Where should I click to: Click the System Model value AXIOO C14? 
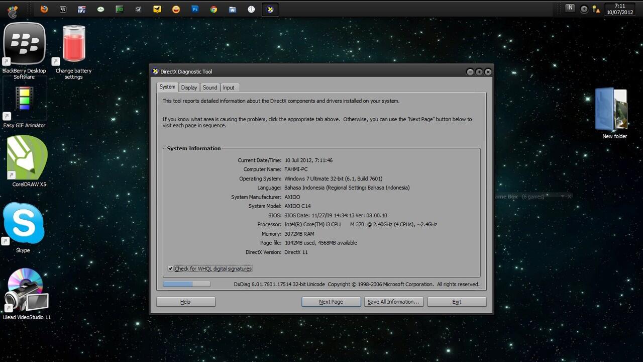pyautogui.click(x=297, y=206)
